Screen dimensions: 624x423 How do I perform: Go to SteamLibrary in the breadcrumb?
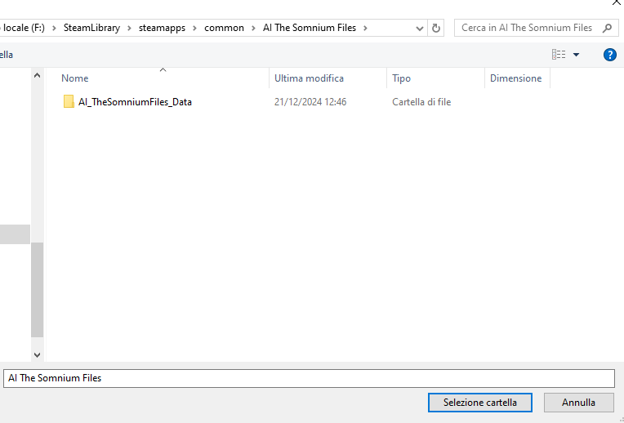[x=91, y=28]
